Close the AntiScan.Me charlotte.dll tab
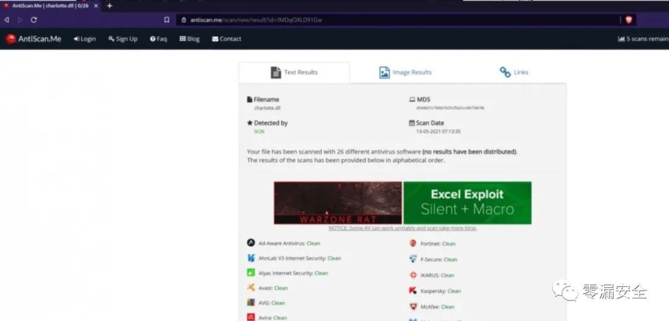The width and height of the screenshot is (669, 321). pos(96,6)
